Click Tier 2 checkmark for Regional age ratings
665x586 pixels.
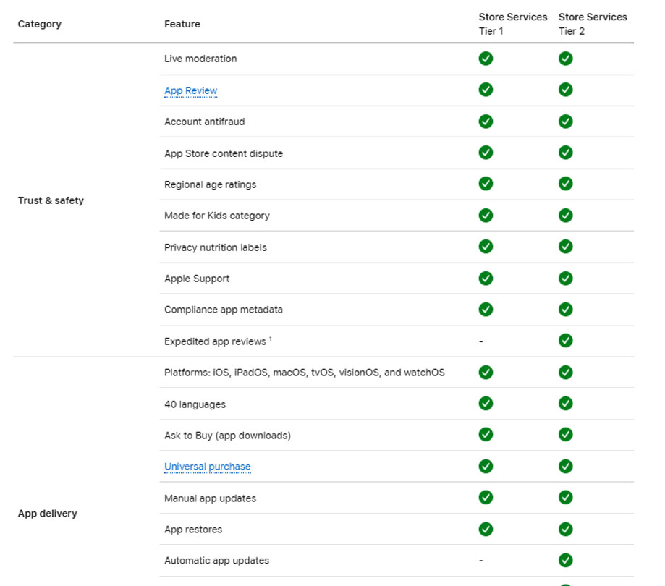click(565, 184)
